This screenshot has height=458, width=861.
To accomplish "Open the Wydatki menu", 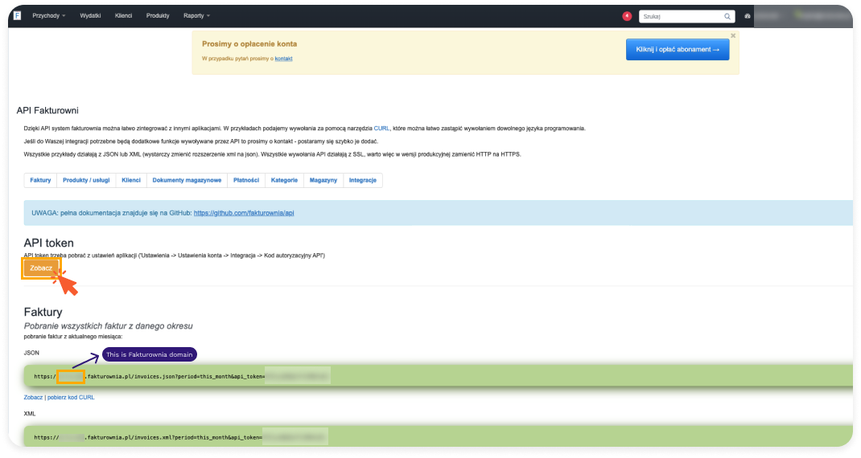I will click(90, 15).
